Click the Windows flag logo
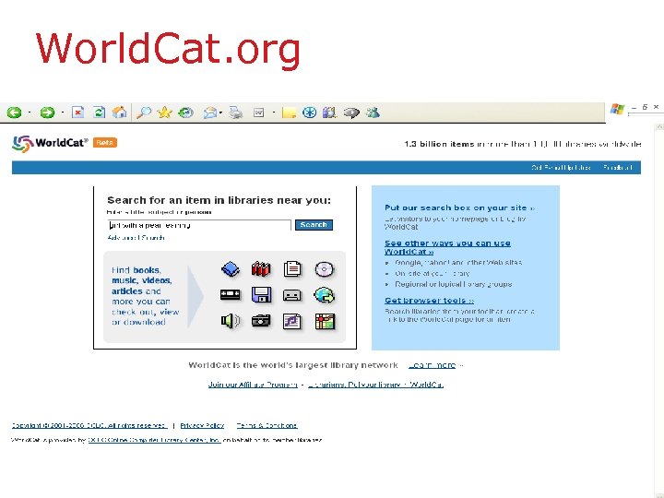Viewport: 664px width, 498px height. tap(617, 110)
